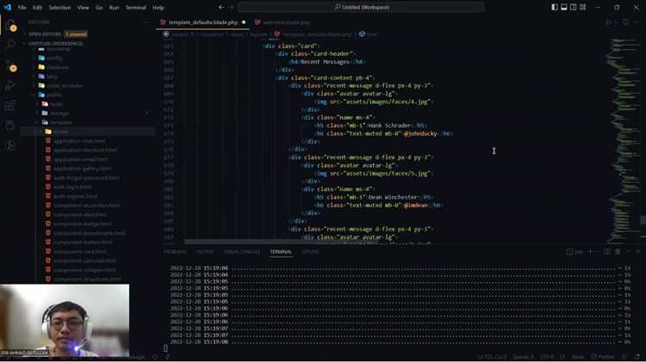Open the File menu
Image resolution: width=646 pixels, height=362 pixels.
coord(22,8)
